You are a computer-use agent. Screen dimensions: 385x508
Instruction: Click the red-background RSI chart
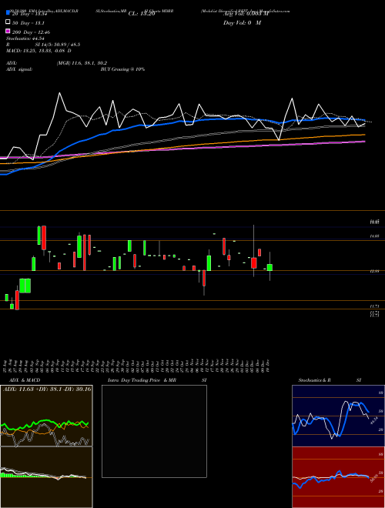click(338, 477)
